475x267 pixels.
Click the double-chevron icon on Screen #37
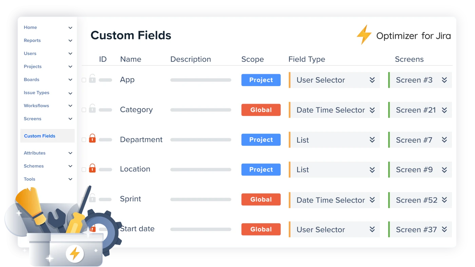point(444,229)
